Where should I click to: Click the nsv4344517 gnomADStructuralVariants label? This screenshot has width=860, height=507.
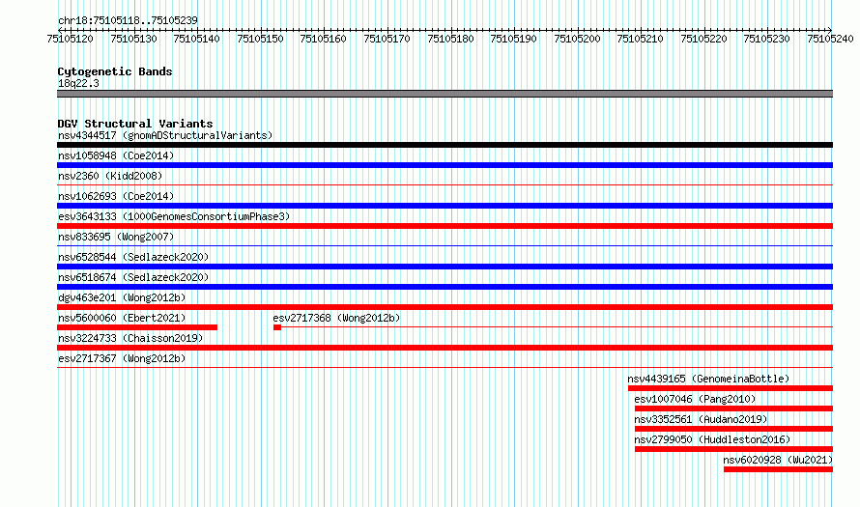coord(165,135)
